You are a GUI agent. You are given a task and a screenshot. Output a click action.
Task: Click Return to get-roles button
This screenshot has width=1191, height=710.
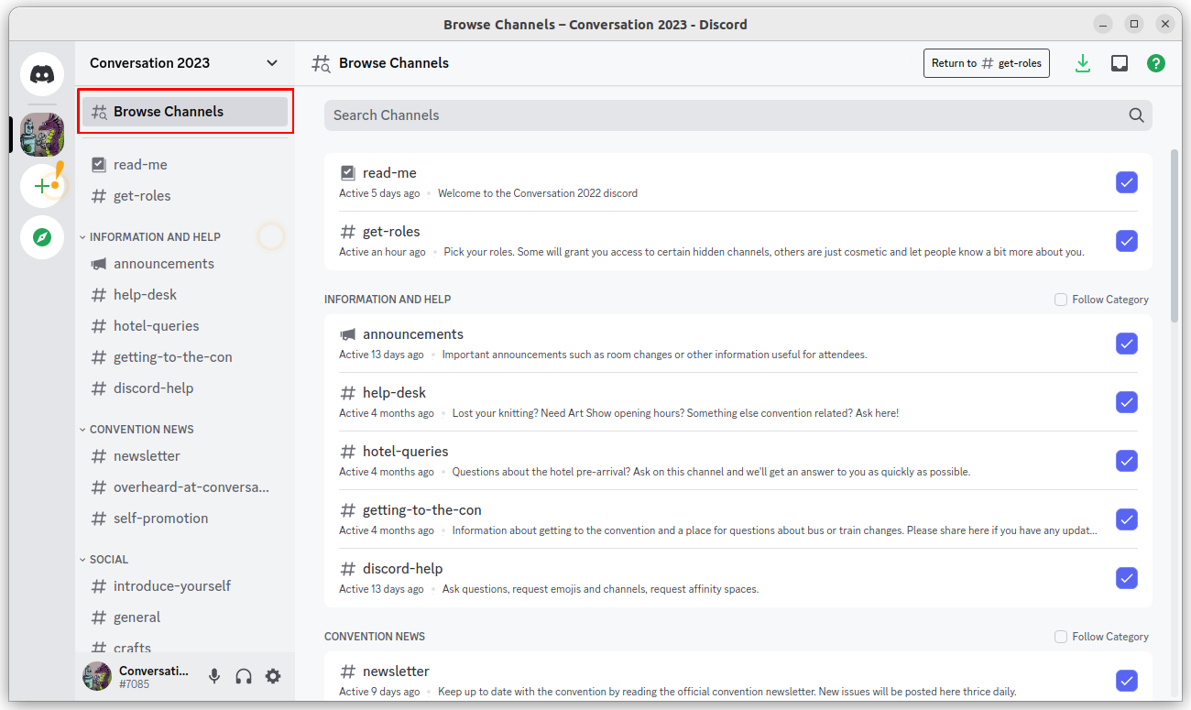coord(987,63)
